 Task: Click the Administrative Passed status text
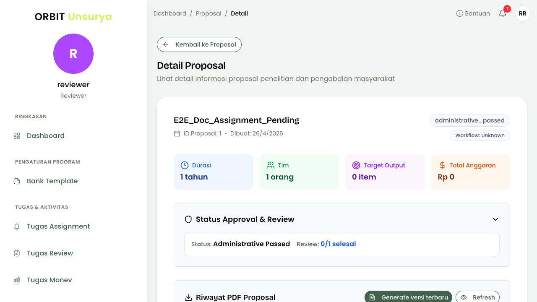coord(252,244)
